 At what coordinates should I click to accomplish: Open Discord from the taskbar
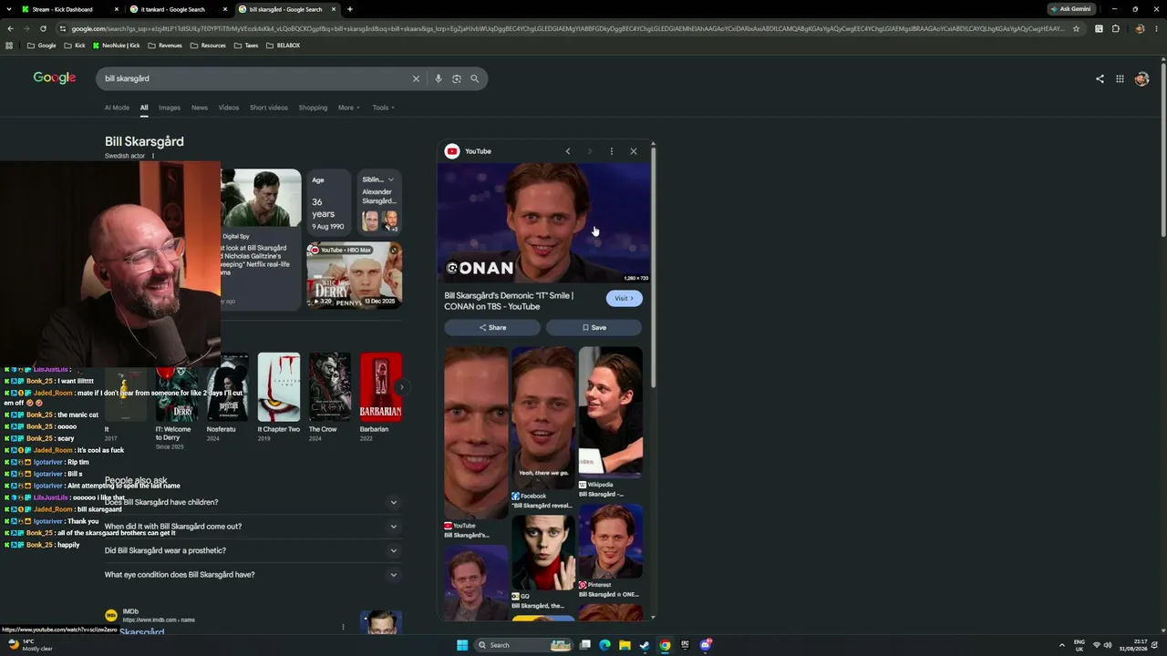(x=706, y=645)
